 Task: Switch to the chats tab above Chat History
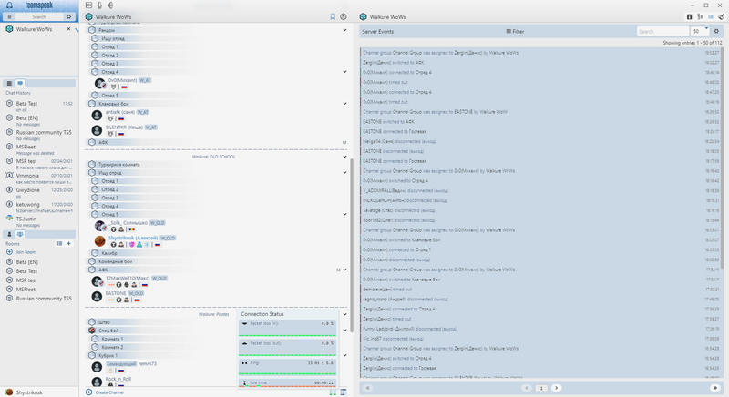(20, 83)
